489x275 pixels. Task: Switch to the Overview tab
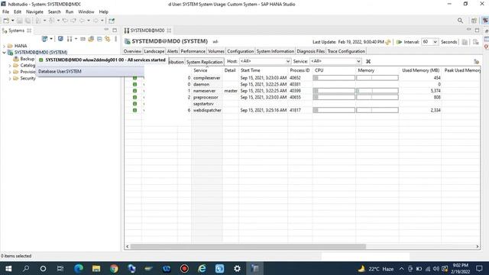coord(132,51)
